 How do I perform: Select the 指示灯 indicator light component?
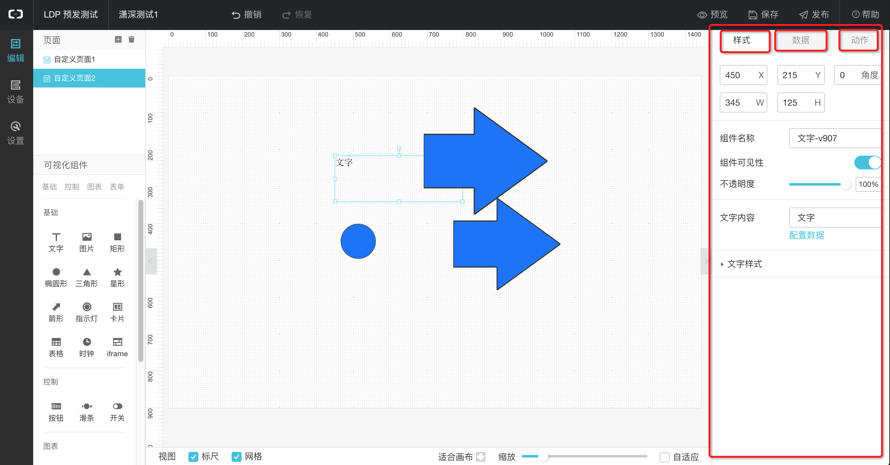click(87, 307)
